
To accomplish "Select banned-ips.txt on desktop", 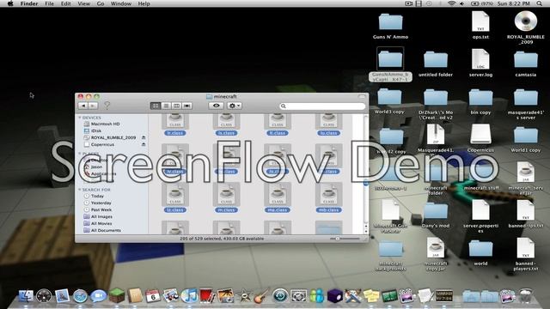I will (525, 214).
